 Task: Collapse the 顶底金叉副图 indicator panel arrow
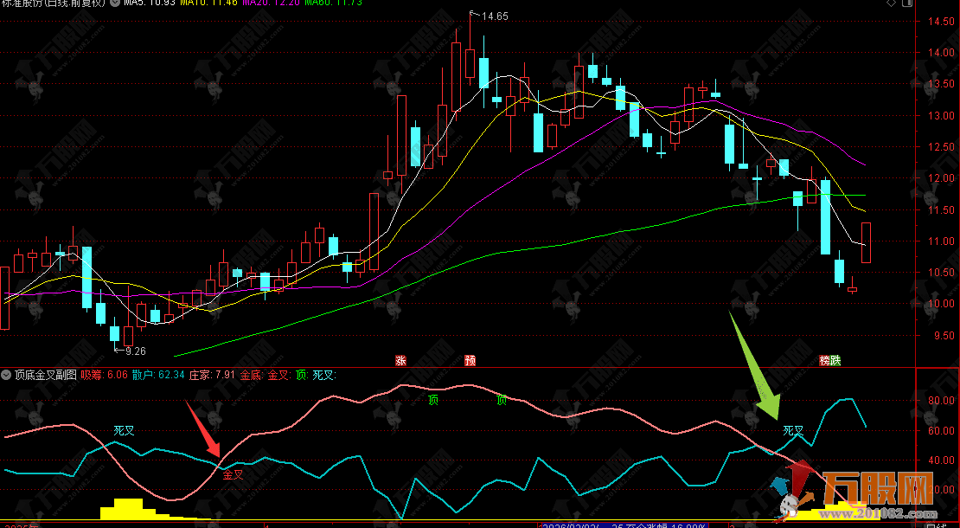(x=7, y=374)
